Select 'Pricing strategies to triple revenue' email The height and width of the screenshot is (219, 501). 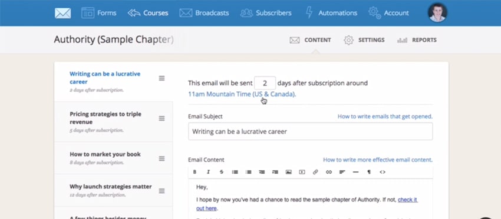point(113,122)
